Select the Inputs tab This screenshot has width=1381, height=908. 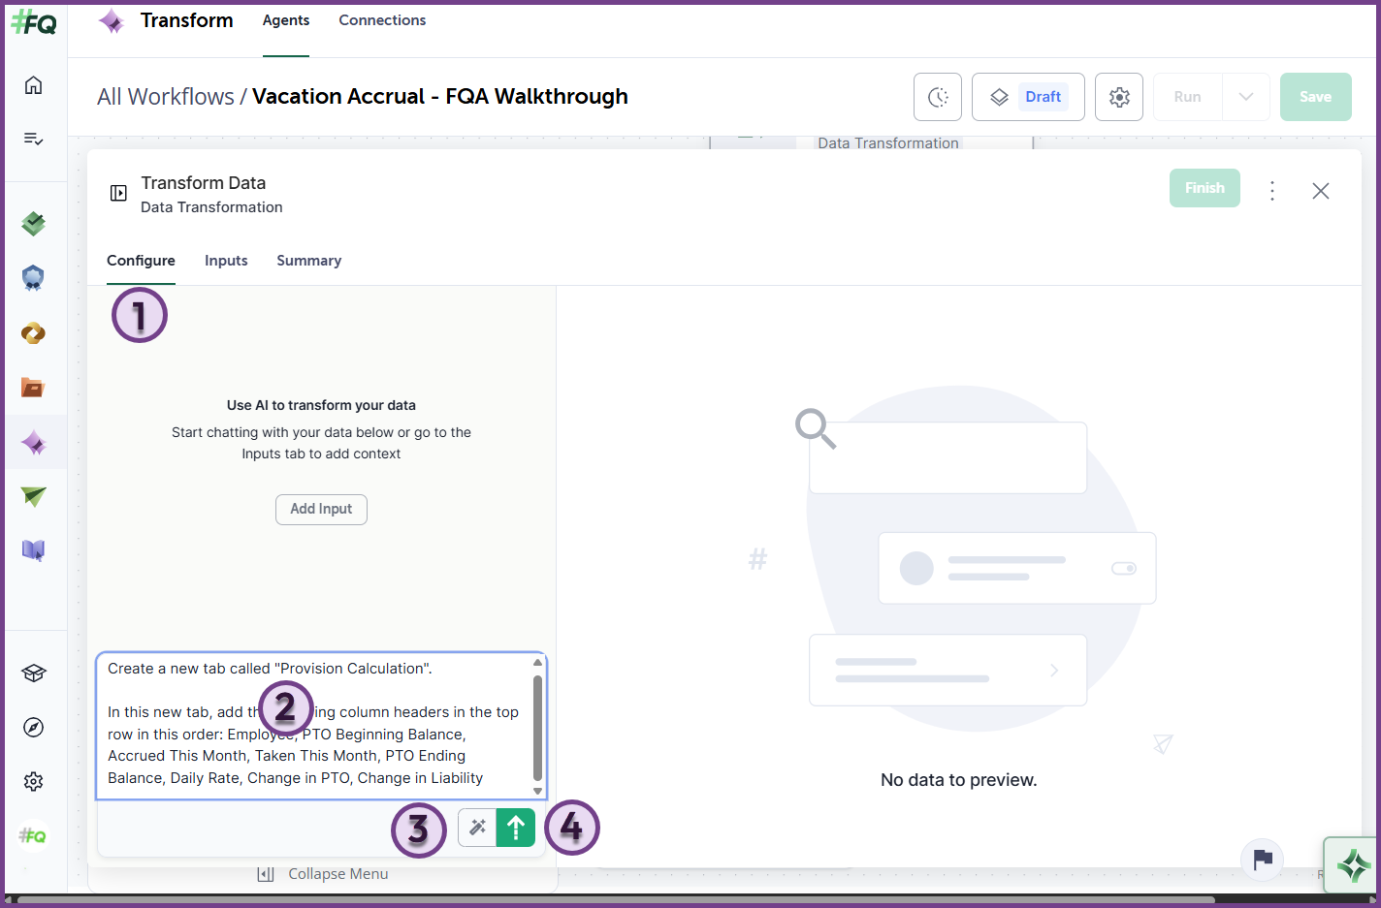pyautogui.click(x=226, y=261)
